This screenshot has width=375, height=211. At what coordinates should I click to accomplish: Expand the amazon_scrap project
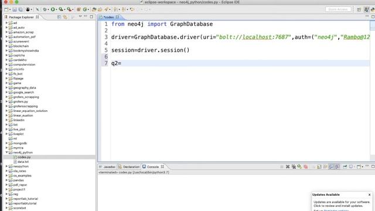click(x=6, y=32)
